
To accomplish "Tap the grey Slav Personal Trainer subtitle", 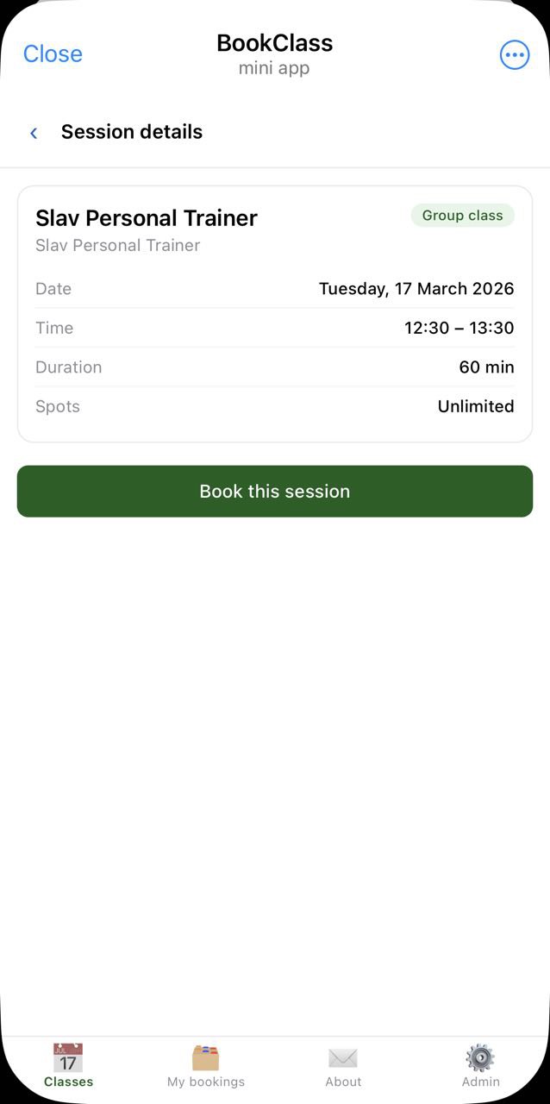I will click(x=117, y=246).
